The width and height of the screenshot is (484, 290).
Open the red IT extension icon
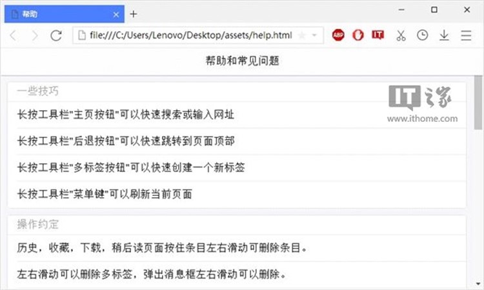tap(378, 35)
